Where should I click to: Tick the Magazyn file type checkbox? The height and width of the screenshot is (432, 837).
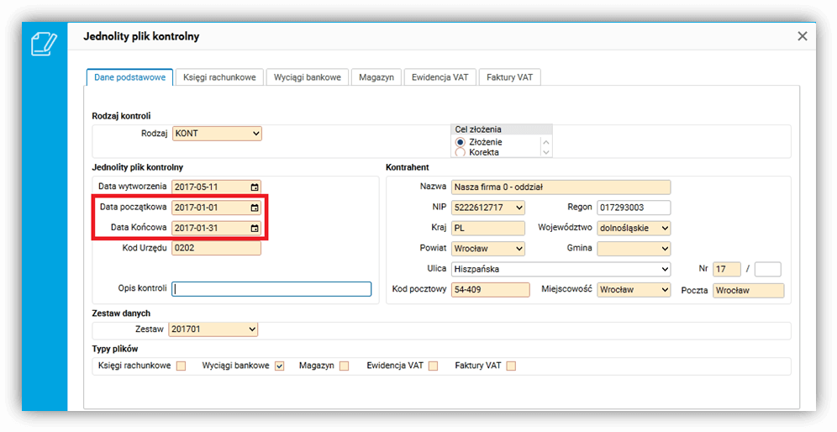point(344,366)
